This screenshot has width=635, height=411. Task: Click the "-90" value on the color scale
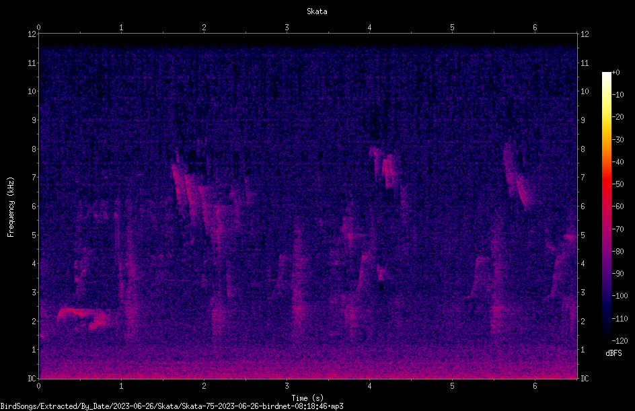pos(618,274)
